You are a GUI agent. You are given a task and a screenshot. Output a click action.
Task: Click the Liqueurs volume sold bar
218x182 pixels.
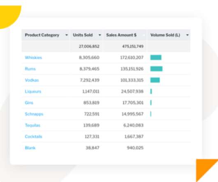pyautogui.click(x=151, y=91)
